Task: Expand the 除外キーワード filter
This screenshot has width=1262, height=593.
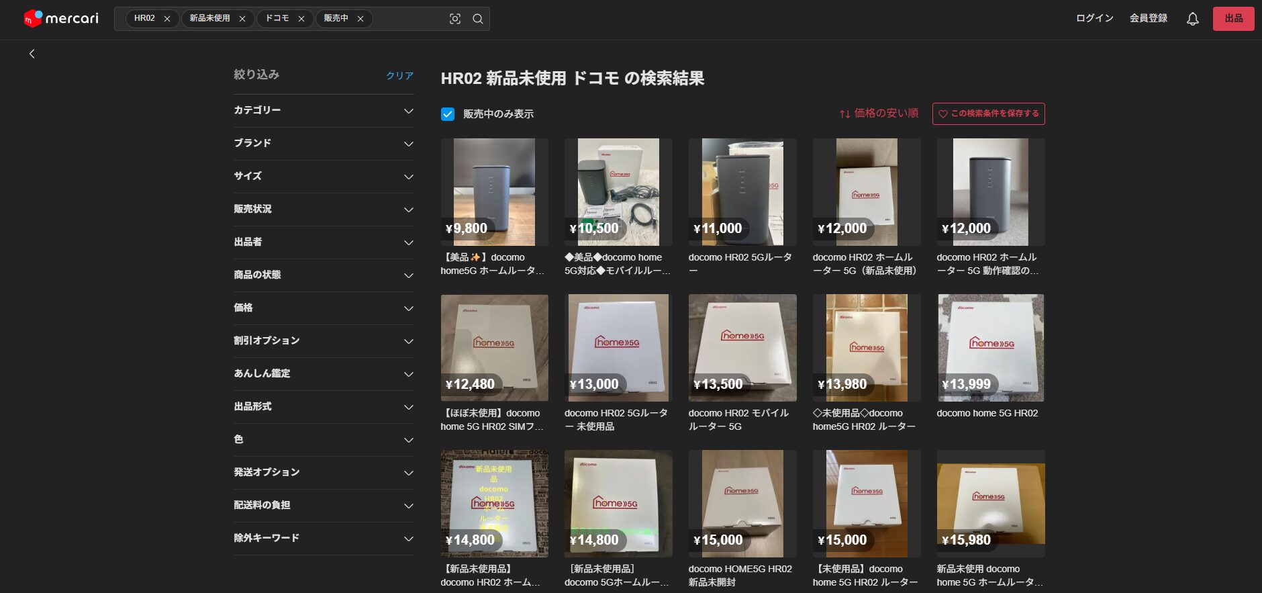Action: [x=324, y=538]
